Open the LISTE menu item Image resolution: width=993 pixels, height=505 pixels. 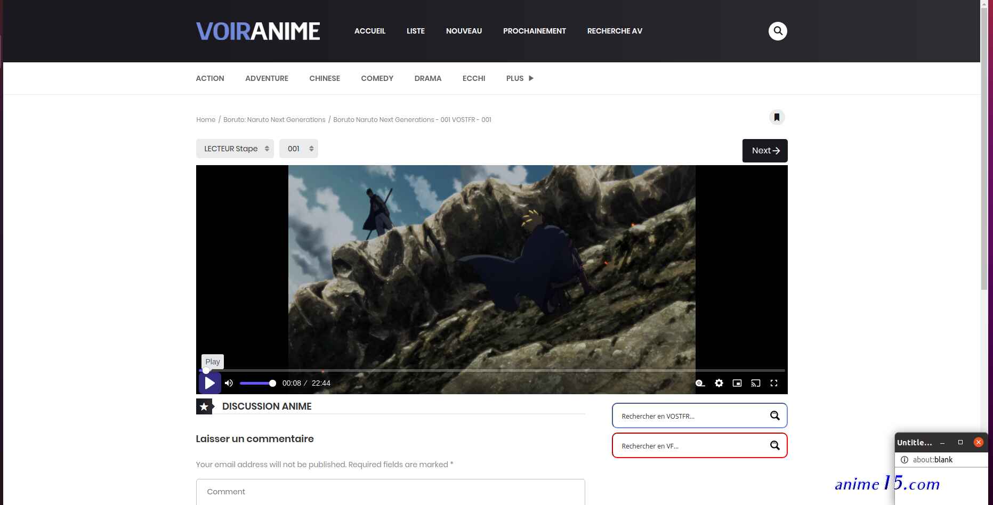tap(416, 31)
